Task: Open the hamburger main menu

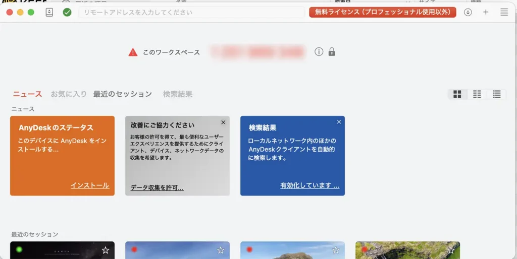Action: (504, 12)
